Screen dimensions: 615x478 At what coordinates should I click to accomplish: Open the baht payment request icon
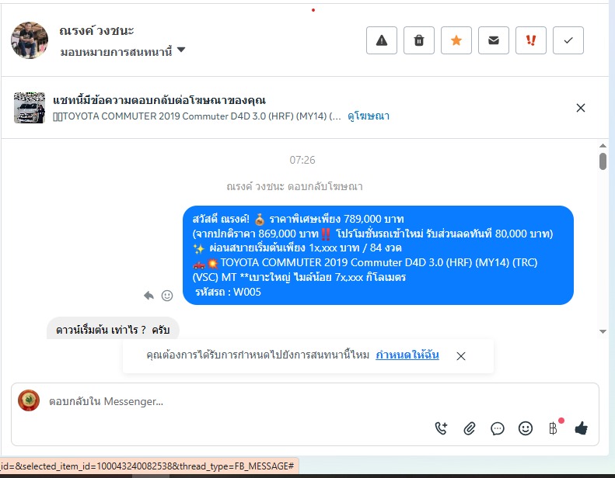(554, 428)
